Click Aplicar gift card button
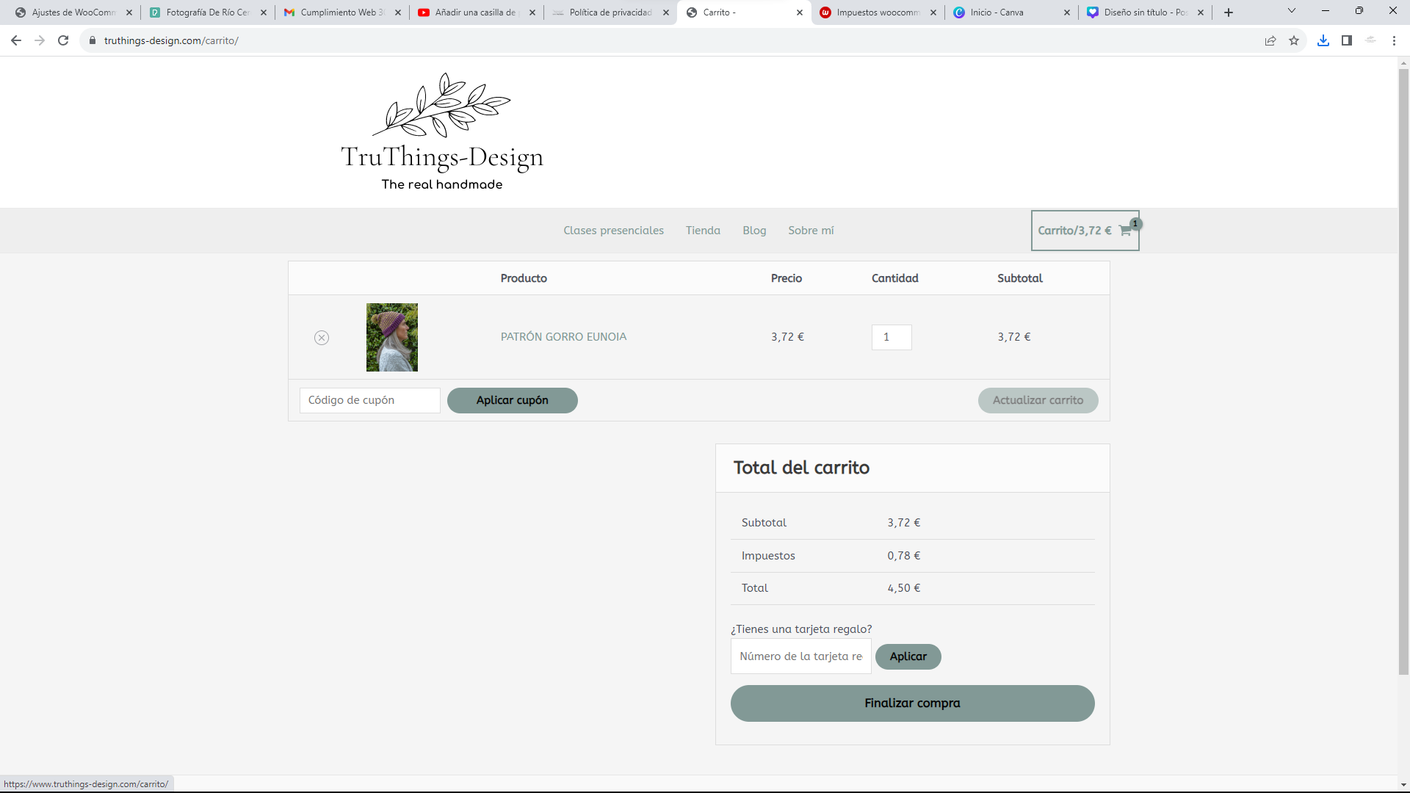Screen dimensions: 1410x793 click(908, 656)
